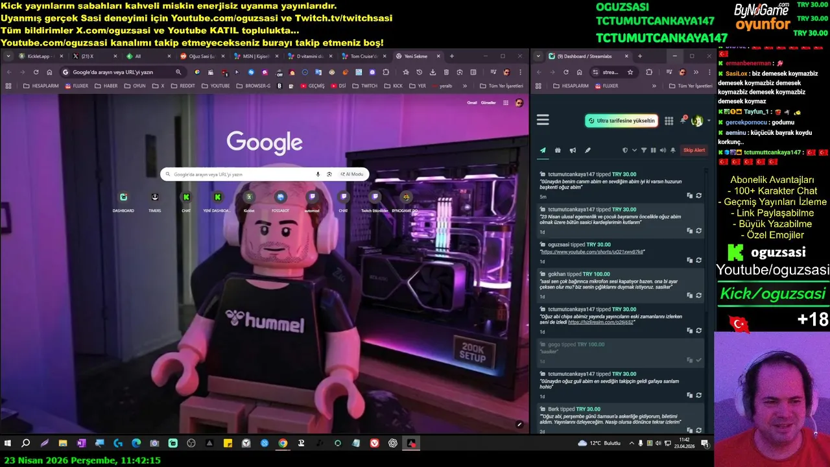Click the shield moderation icon in events toolbar
The height and width of the screenshot is (467, 830).
tap(625, 150)
